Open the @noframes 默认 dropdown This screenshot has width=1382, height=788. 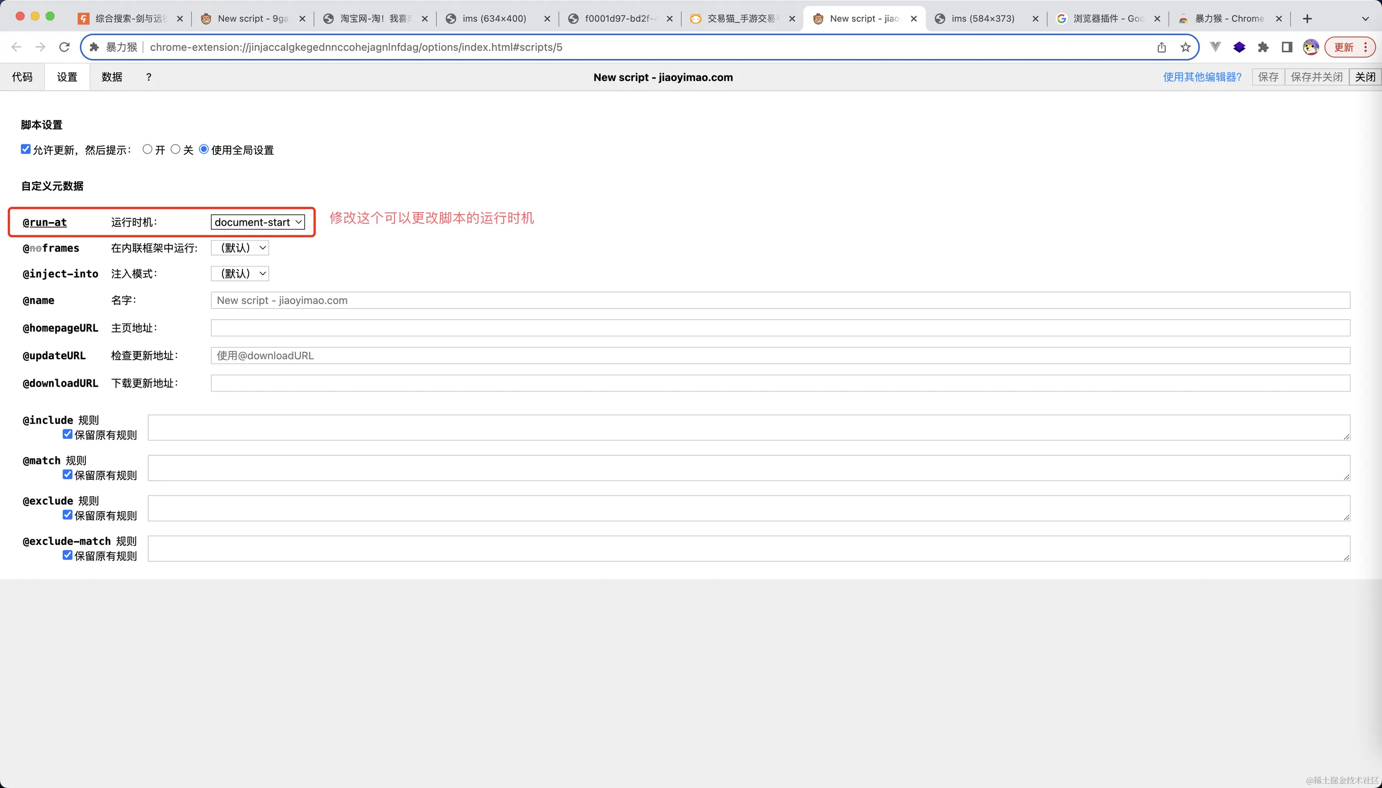point(240,248)
